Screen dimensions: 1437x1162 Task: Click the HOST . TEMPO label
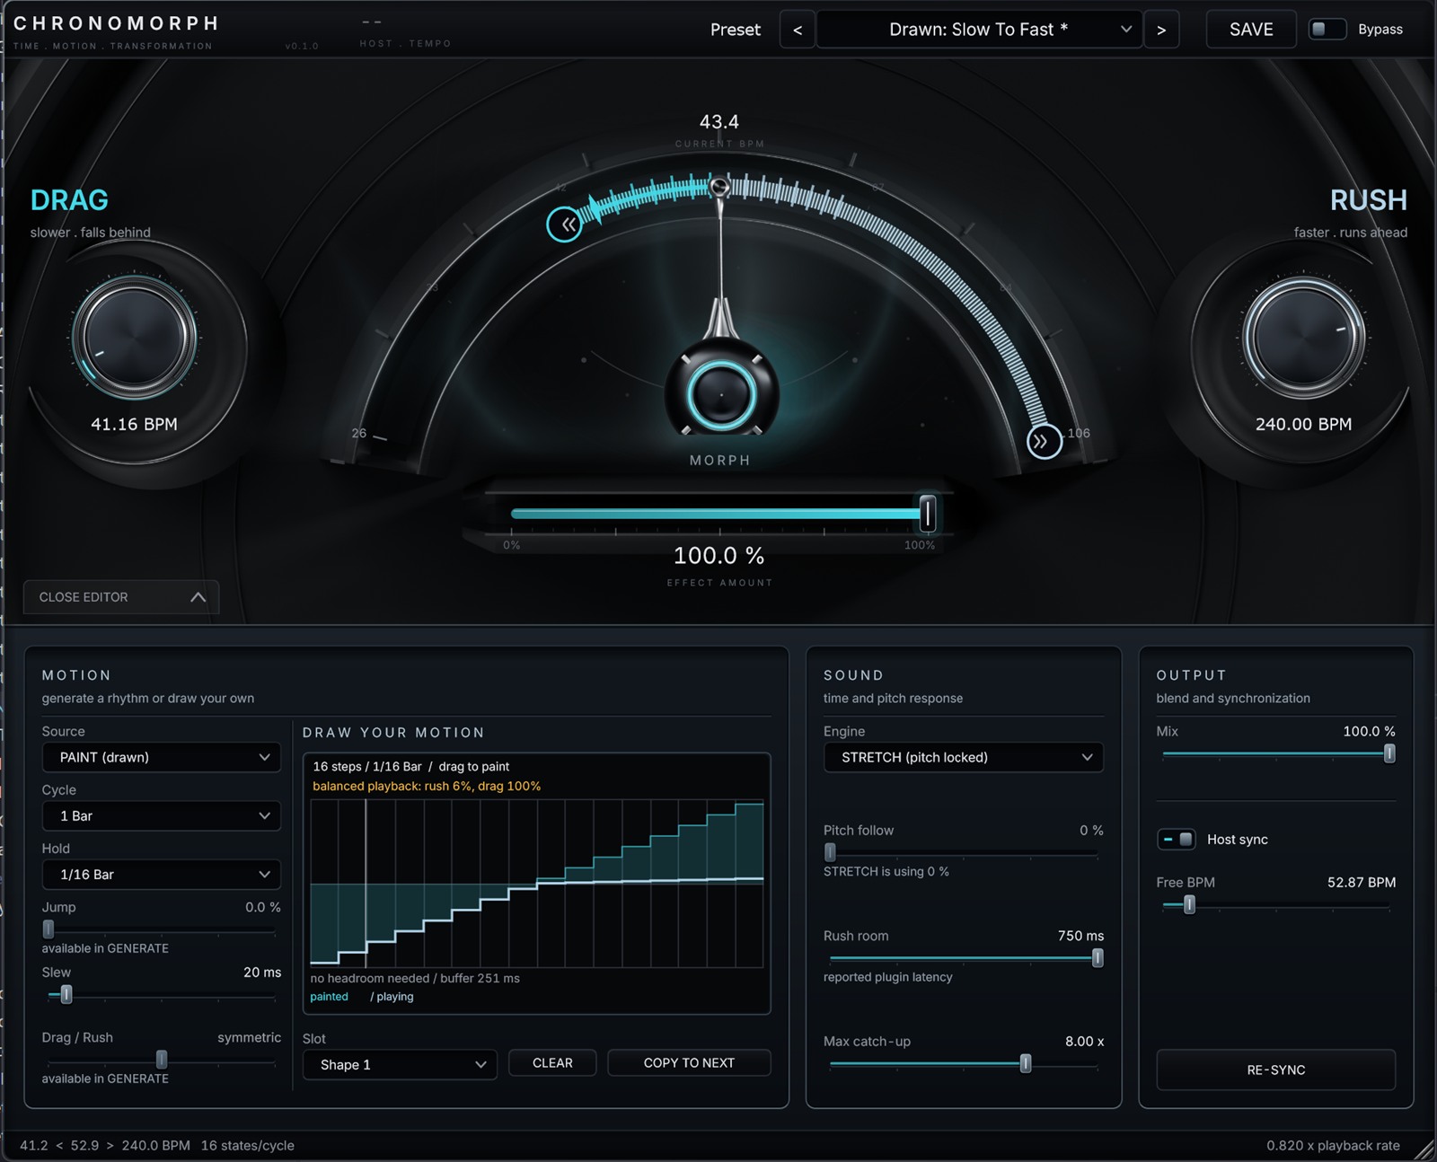[x=405, y=43]
